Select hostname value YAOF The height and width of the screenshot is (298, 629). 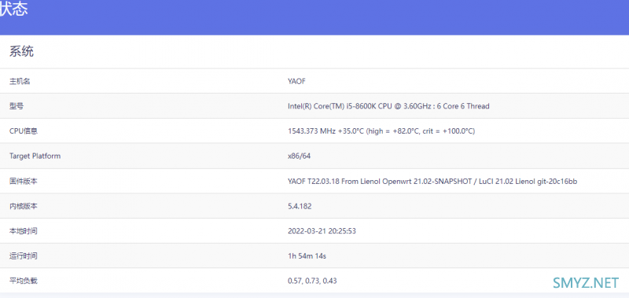point(297,82)
